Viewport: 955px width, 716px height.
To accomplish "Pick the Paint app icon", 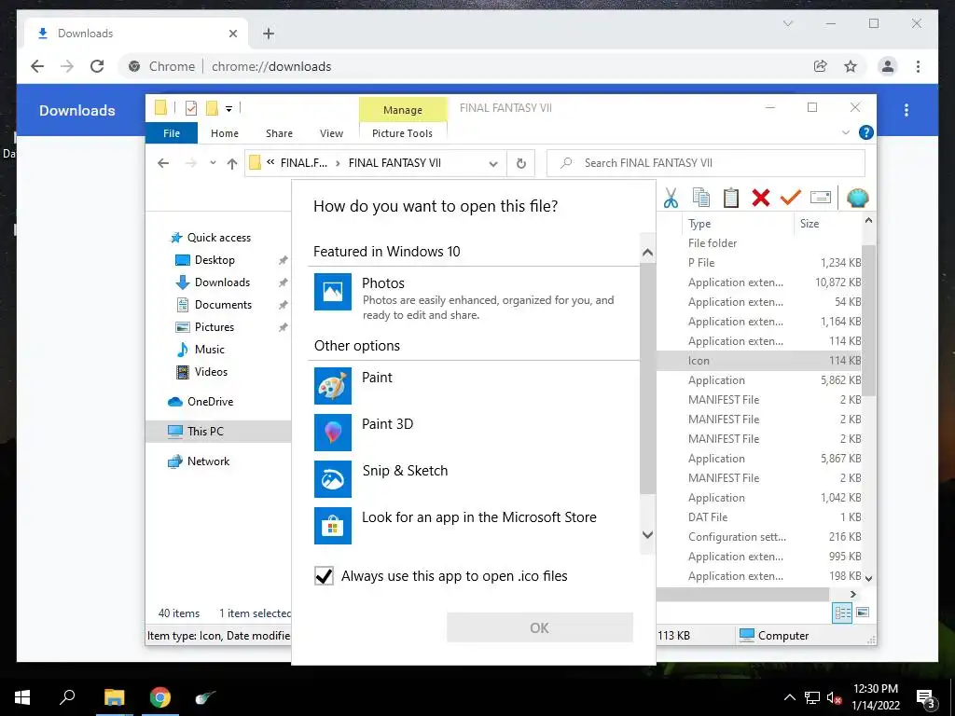I will point(333,386).
